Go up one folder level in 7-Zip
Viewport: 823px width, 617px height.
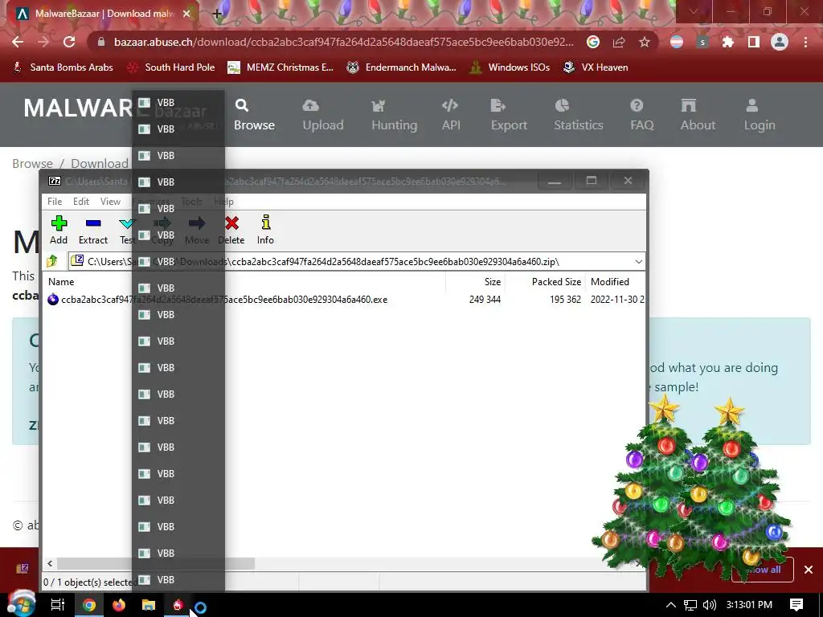click(x=52, y=261)
